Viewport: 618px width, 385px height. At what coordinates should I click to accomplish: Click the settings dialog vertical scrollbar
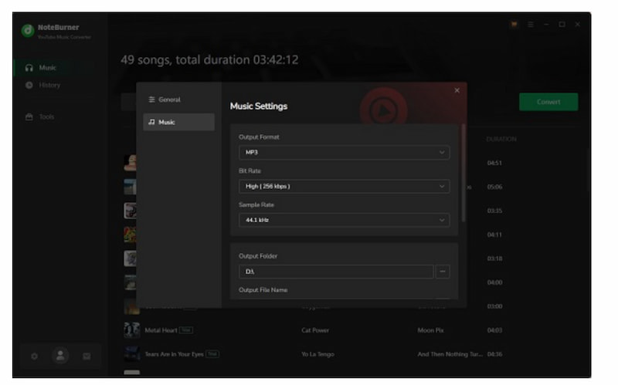coord(463,173)
